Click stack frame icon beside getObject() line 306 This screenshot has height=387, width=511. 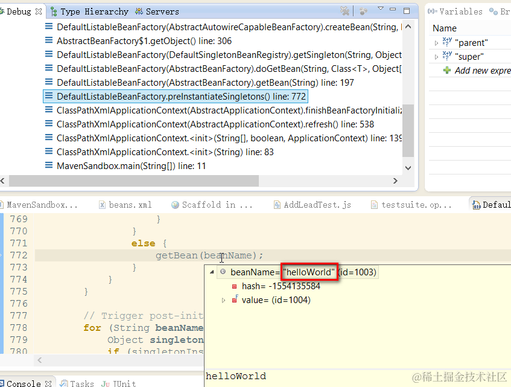(x=48, y=40)
